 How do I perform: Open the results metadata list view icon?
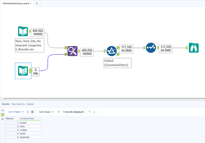(3, 110)
